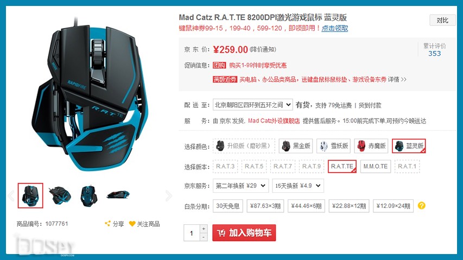This screenshot has width=463, height=260.
Task: Click the 对比 compare button
Action: [x=442, y=21]
